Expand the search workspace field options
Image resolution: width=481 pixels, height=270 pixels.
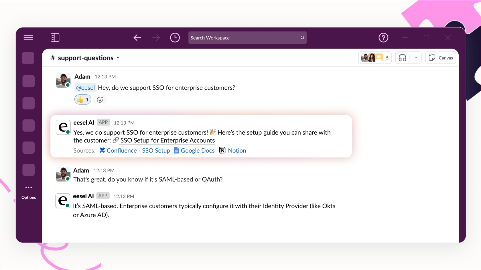pos(302,37)
